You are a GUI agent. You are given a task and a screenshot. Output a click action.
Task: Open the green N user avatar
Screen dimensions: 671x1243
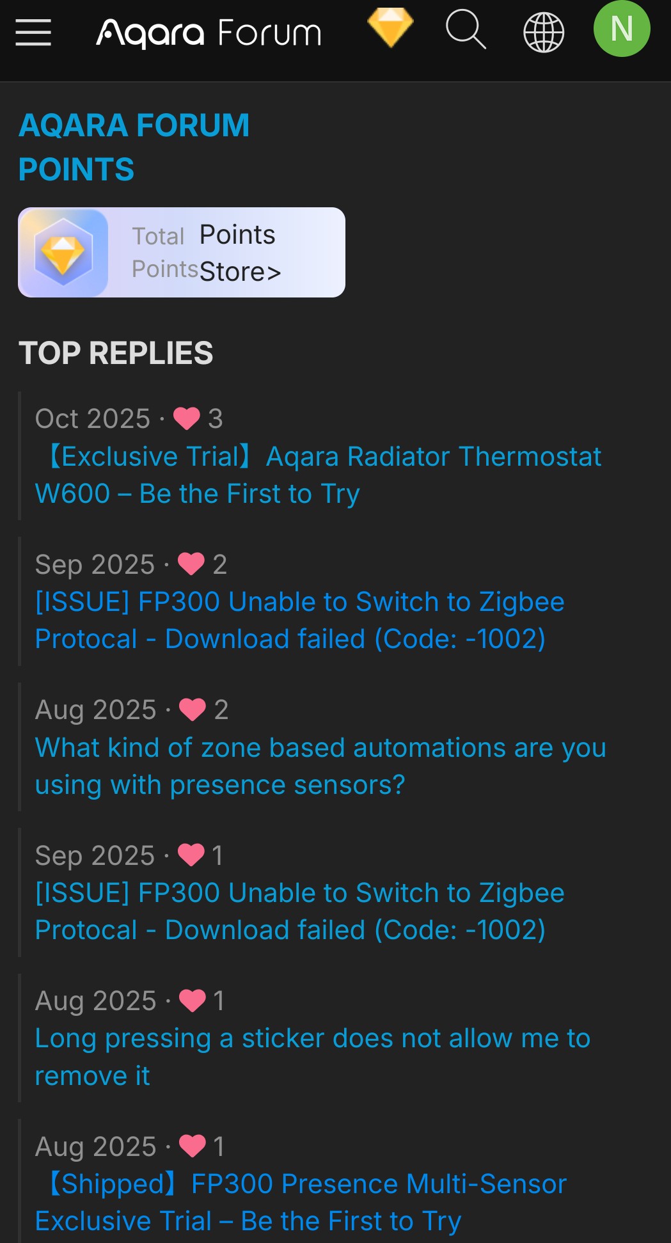pyautogui.click(x=622, y=29)
